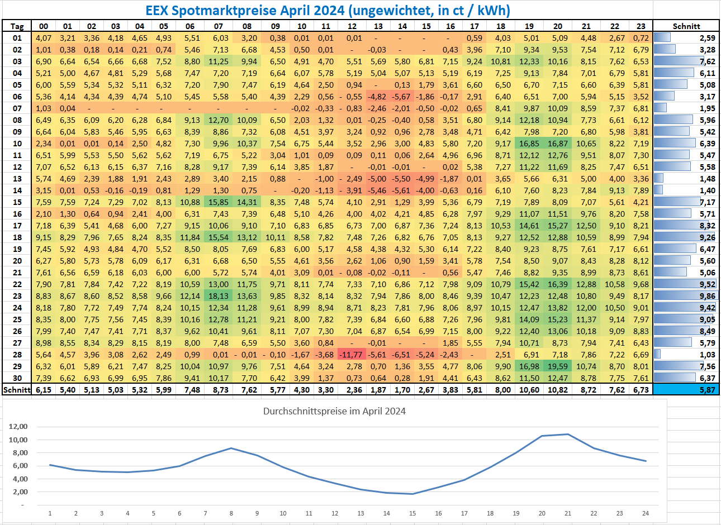Select the day row label '15'
Viewport: 721px width, 525px height.
click(x=17, y=202)
